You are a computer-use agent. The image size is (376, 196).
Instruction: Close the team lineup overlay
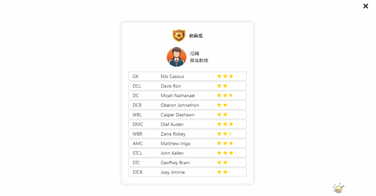point(365,6)
